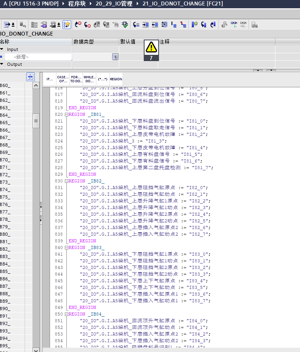Go to the next bookmark icon
Viewport: 300px width, 352px height.
tap(204, 24)
